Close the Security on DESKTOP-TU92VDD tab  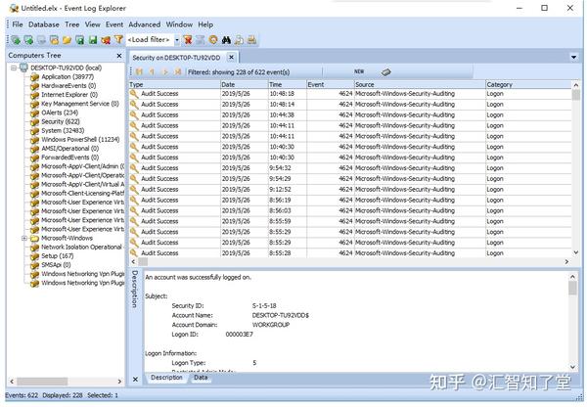[231, 58]
